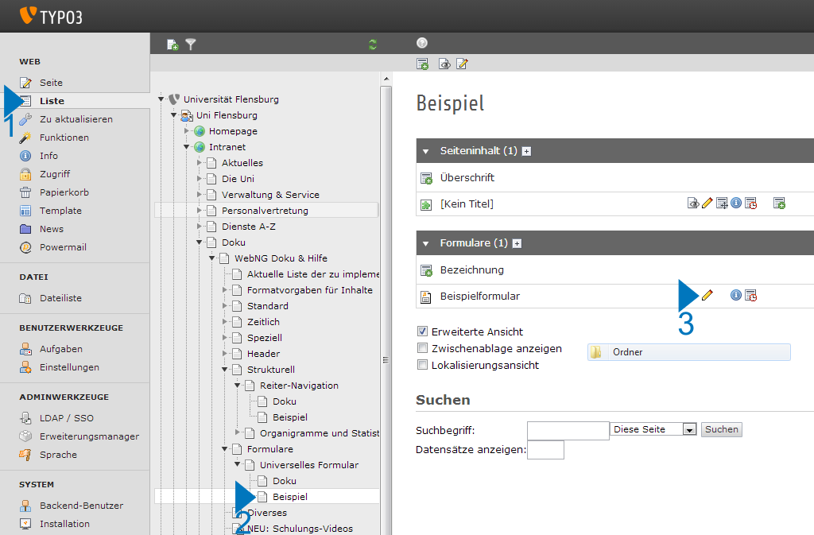
Task: Open the Erweiterungsmanager admin module
Action: pos(89,436)
